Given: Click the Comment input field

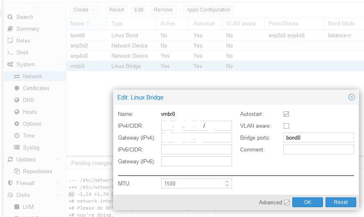Looking at the screenshot, I should tap(318, 149).
